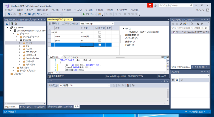Click swap panes arrows icon
The image size is (214, 117).
[65, 57]
